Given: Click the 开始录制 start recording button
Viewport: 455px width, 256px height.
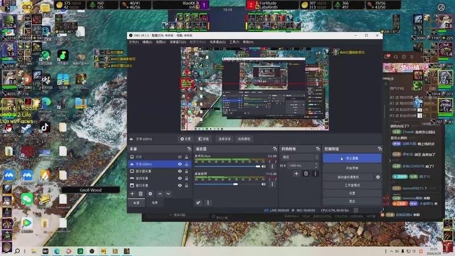Looking at the screenshot, I should (x=352, y=168).
